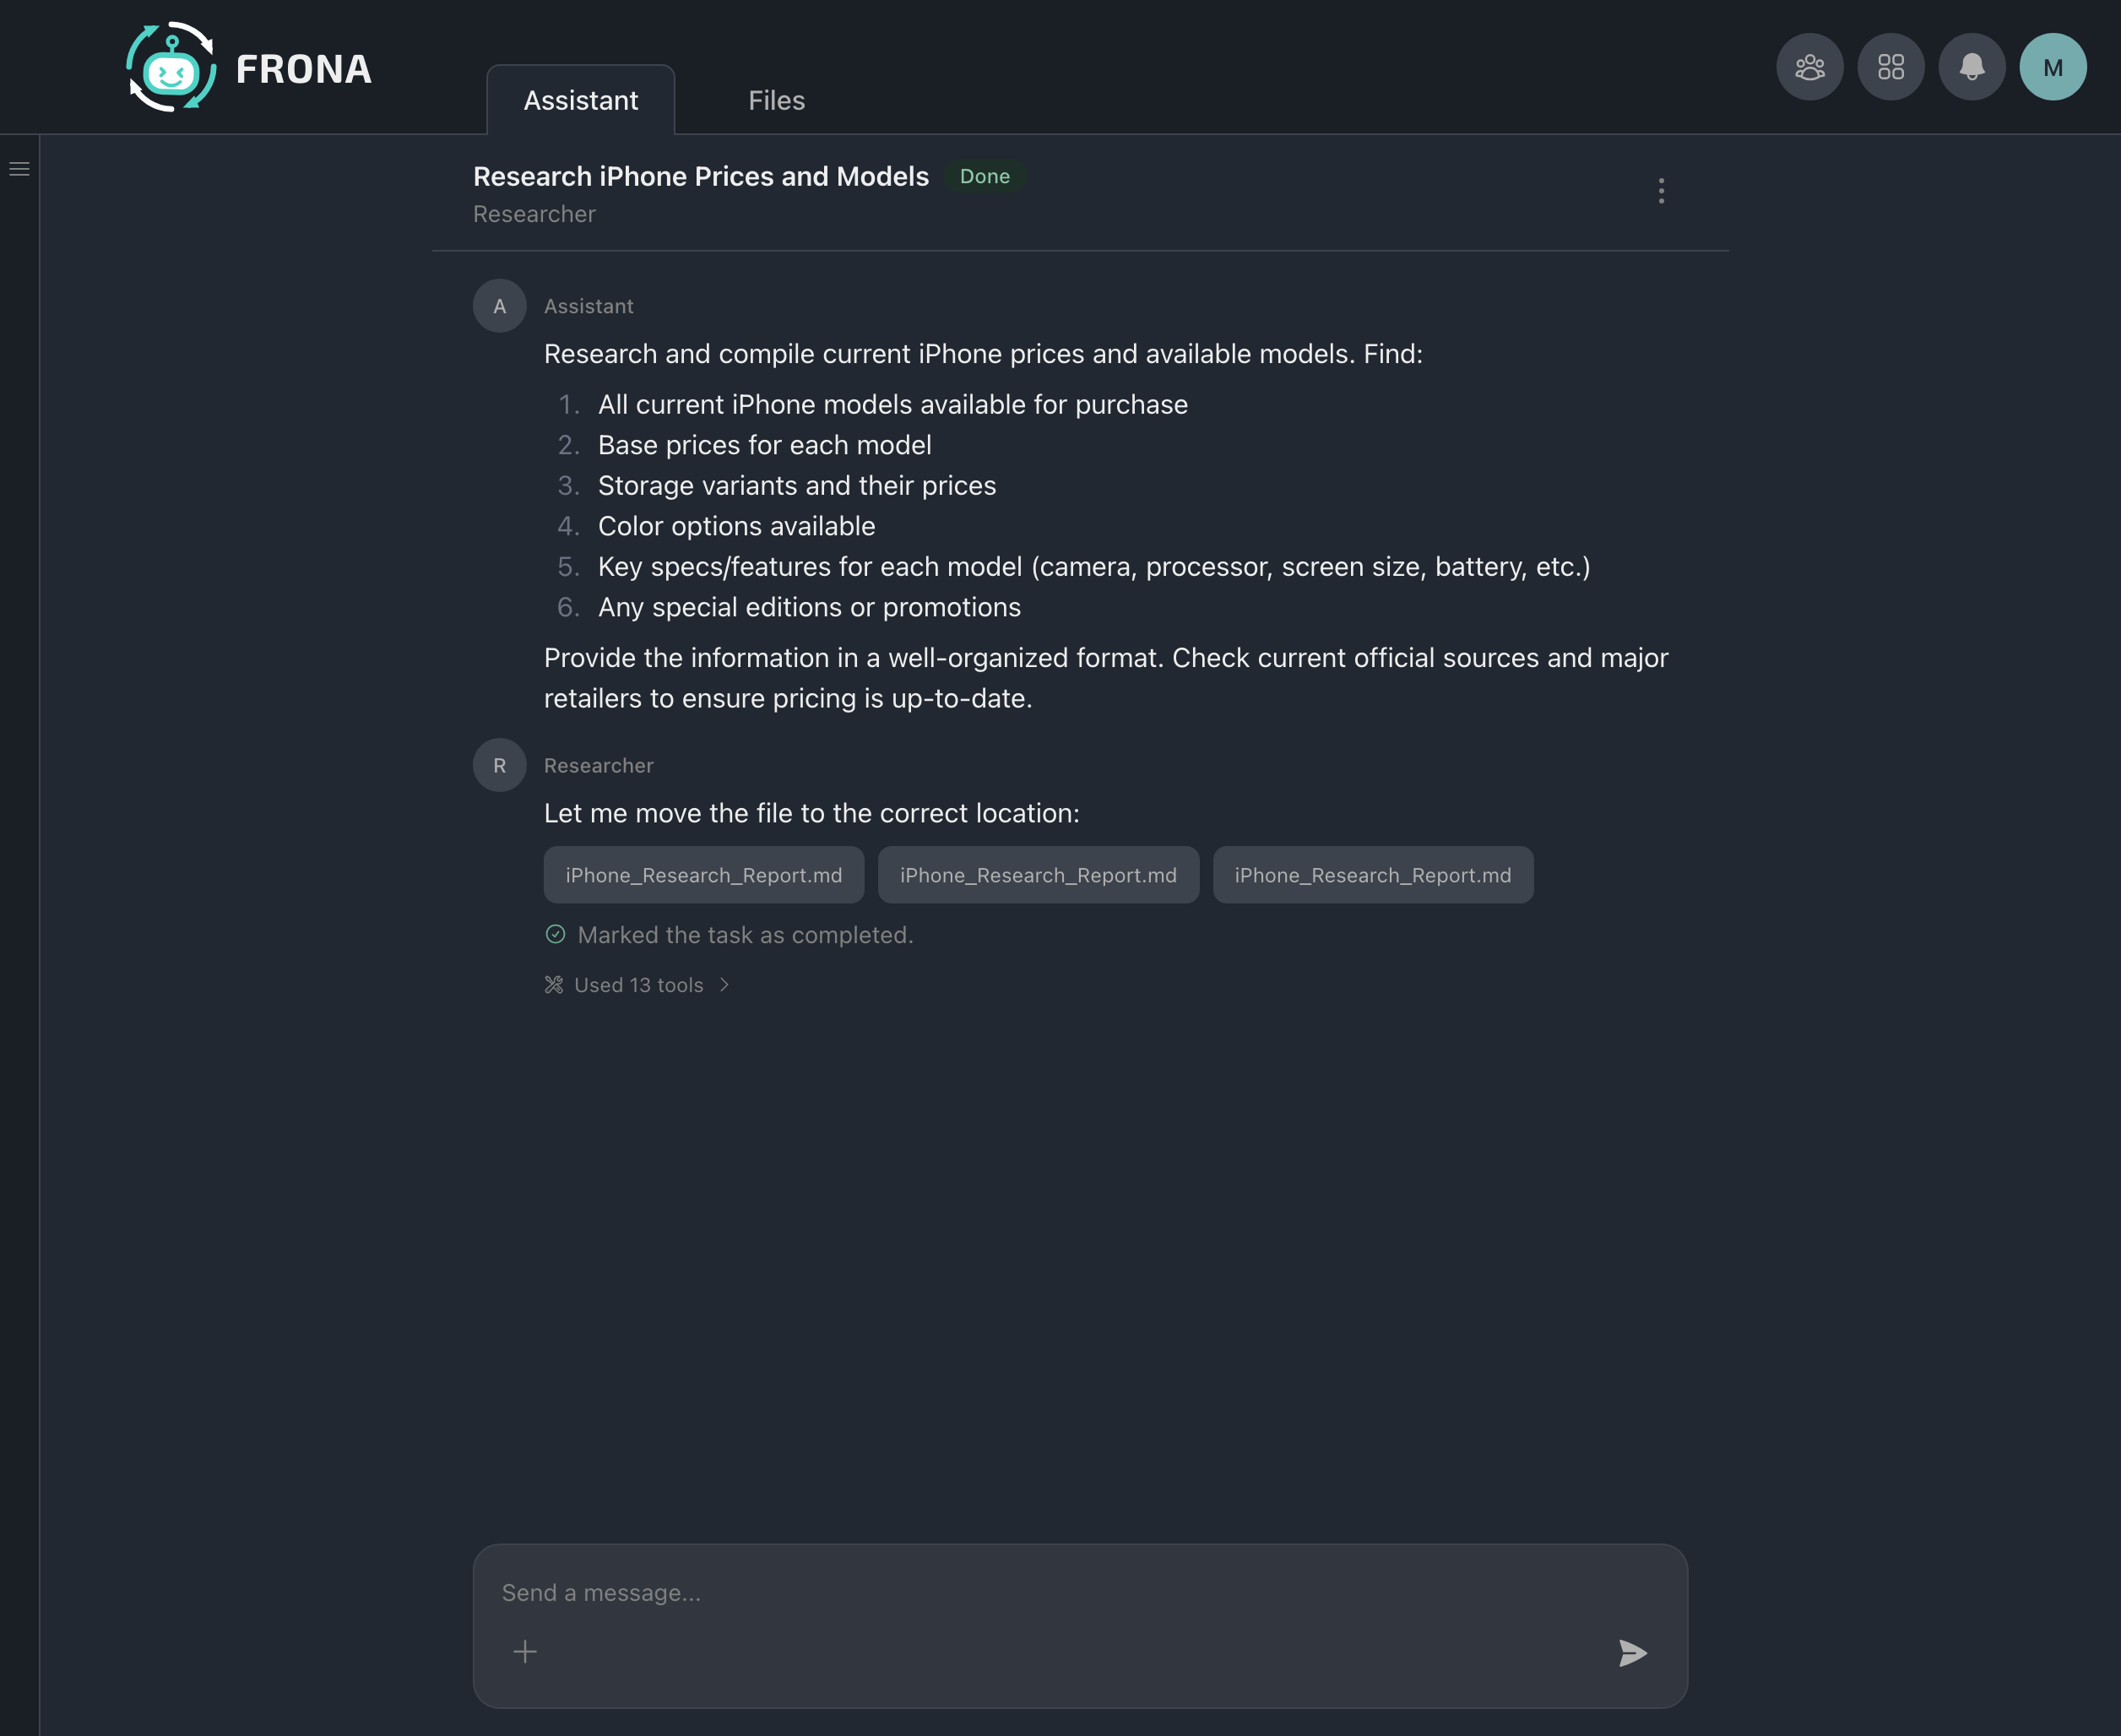Open the apps grid icon
The image size is (2121, 1736).
(1890, 67)
